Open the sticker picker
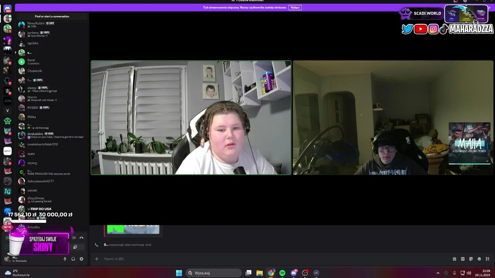 click(471, 259)
